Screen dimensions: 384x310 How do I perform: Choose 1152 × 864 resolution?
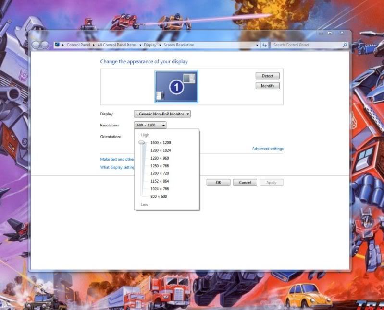[160, 181]
